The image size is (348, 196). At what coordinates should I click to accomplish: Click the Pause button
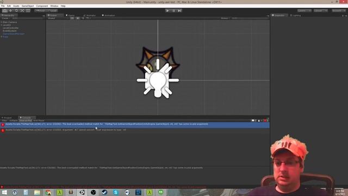tap(173, 11)
